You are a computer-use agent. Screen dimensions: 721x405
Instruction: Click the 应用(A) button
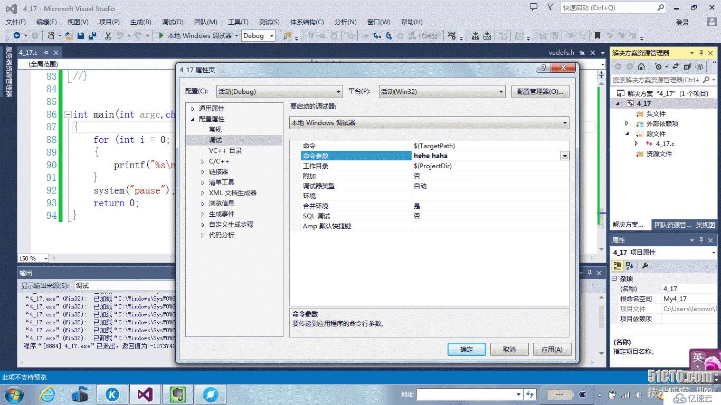552,349
